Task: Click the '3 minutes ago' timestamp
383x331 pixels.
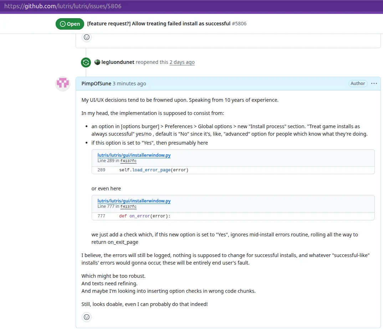Action: coord(129,84)
